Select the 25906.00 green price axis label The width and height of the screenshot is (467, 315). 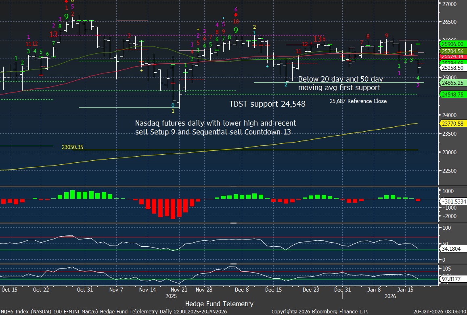[x=452, y=44]
